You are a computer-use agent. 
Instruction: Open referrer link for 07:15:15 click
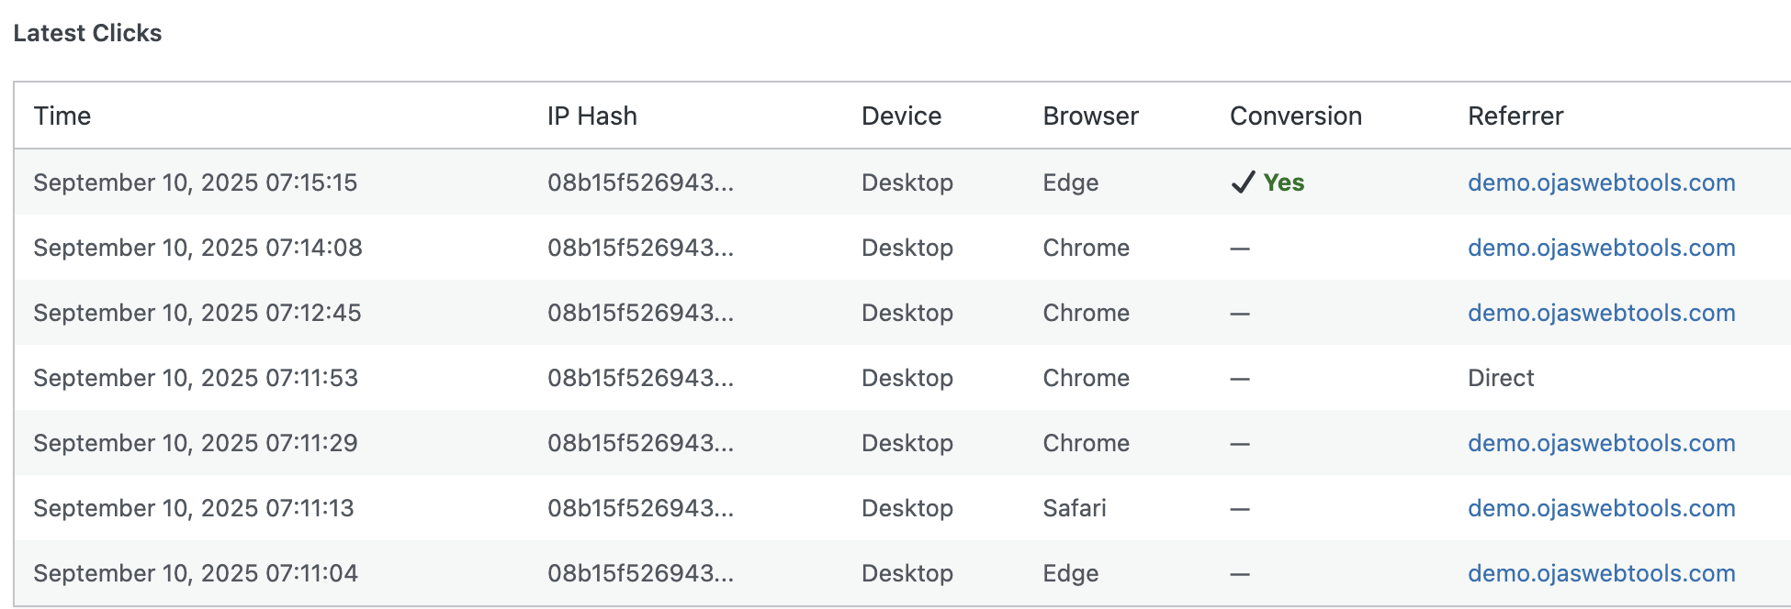point(1601,183)
